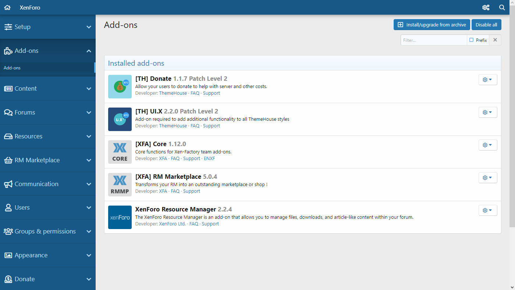
Task: Enable the Prefix checkbox
Action: point(472,40)
